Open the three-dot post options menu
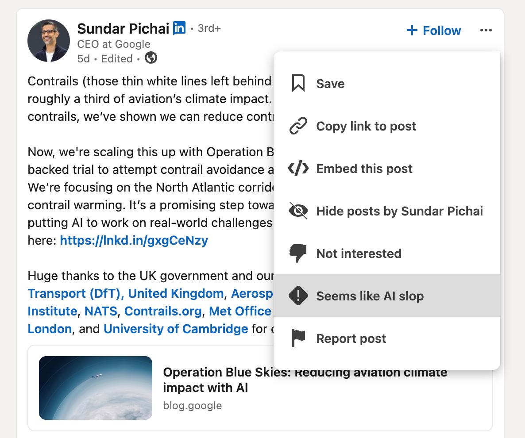Image resolution: width=525 pixels, height=438 pixels. coord(486,30)
